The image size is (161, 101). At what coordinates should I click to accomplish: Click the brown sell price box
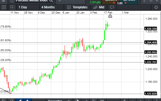111,2
